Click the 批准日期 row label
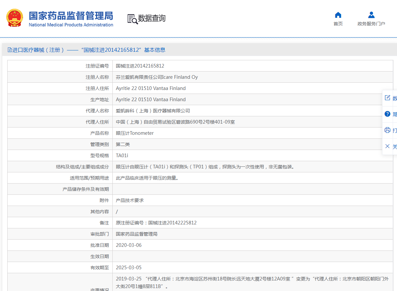 point(99,245)
